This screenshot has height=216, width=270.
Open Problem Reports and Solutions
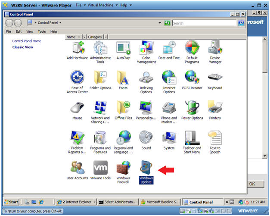[x=77, y=142]
